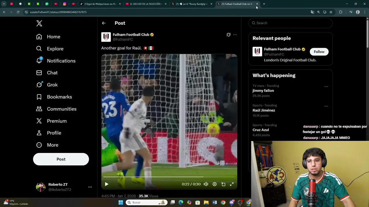Click the white Post button

[61, 159]
